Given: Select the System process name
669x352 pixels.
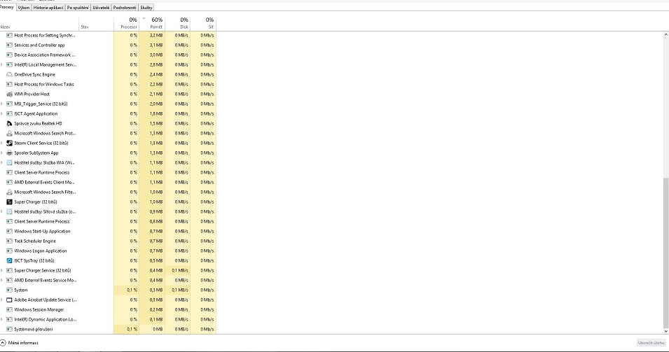Looking at the screenshot, I should [x=21, y=290].
